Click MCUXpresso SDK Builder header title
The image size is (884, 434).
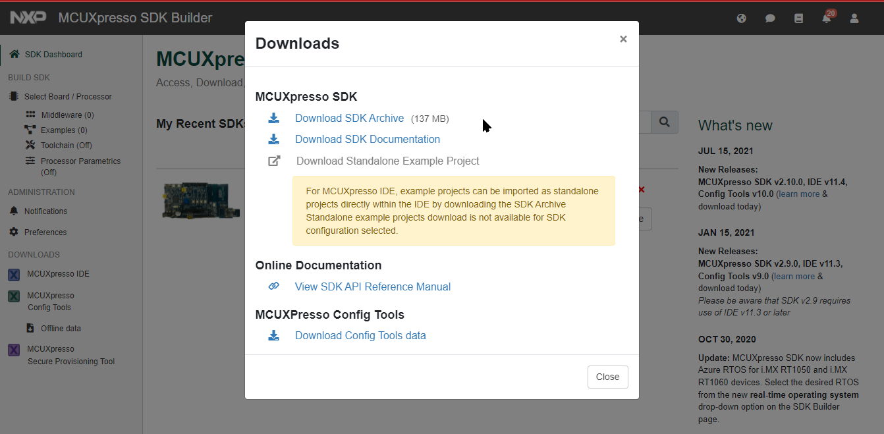(135, 18)
